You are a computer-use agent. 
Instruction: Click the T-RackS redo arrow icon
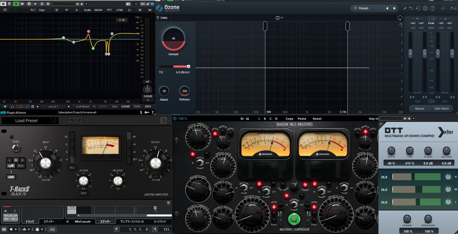coord(79,121)
